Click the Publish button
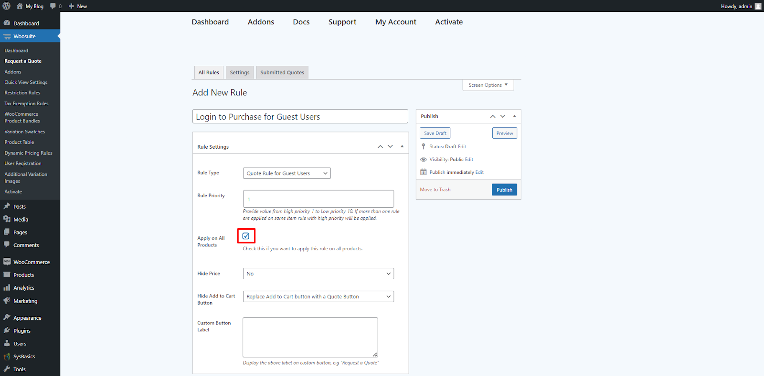764x376 pixels. [x=504, y=190]
